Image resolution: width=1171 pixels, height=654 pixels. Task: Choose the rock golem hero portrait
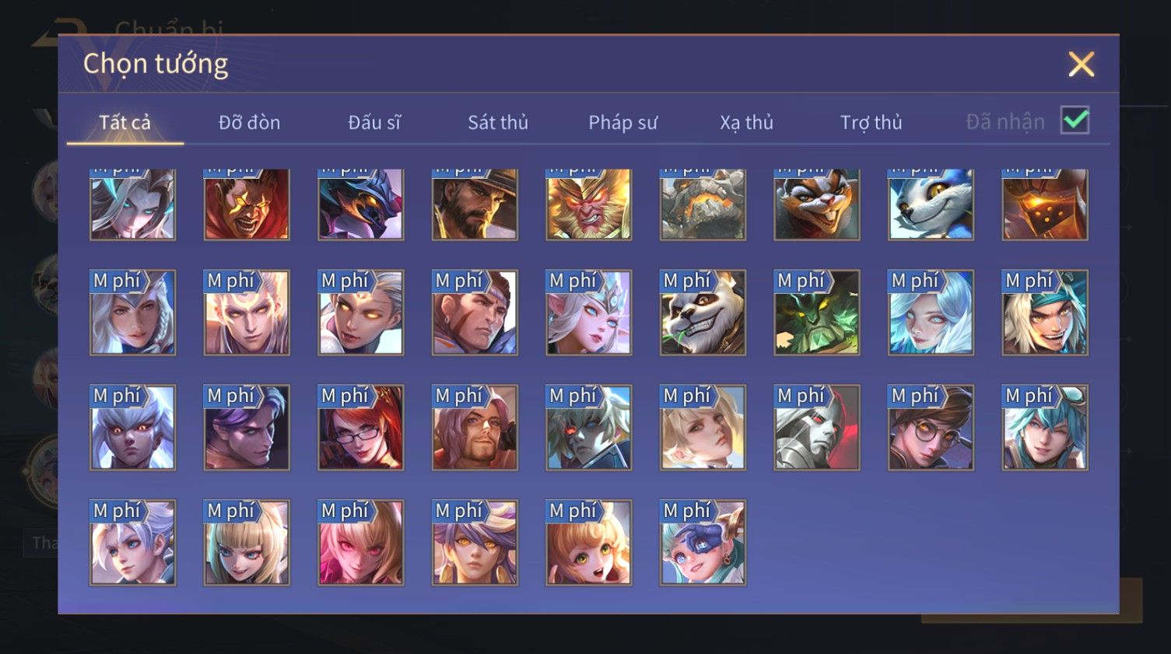point(703,204)
